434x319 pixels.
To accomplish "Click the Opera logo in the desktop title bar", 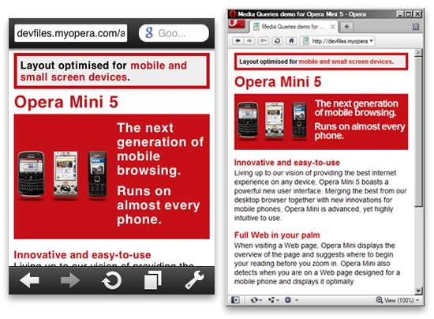I will [x=233, y=13].
